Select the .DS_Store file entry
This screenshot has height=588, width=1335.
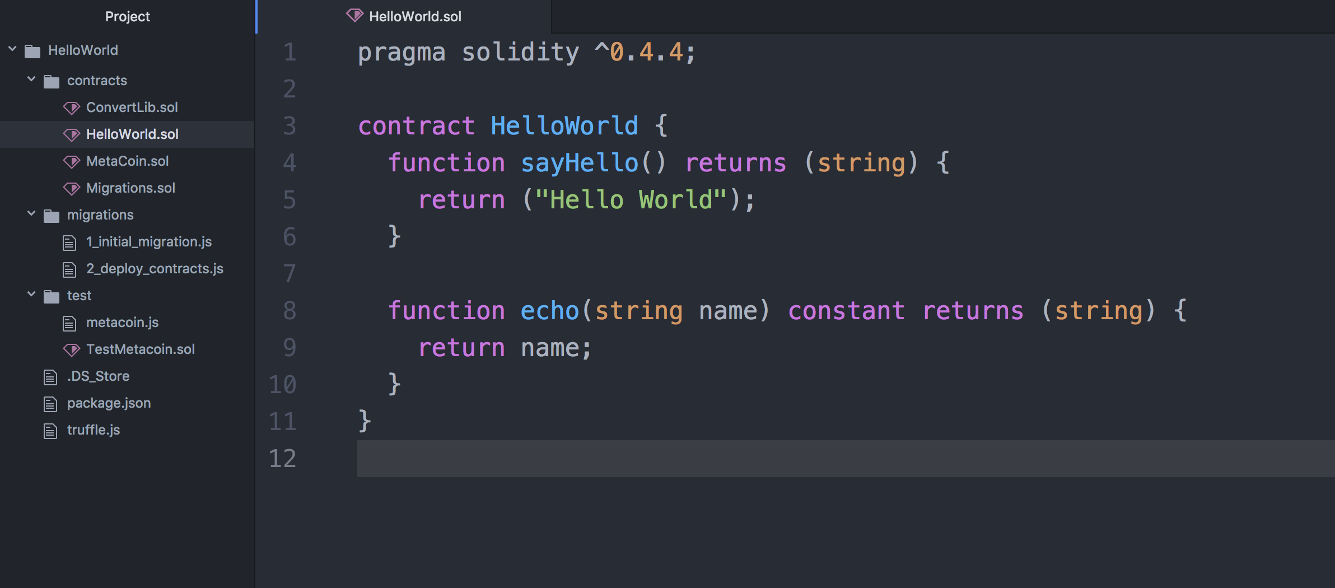[98, 376]
